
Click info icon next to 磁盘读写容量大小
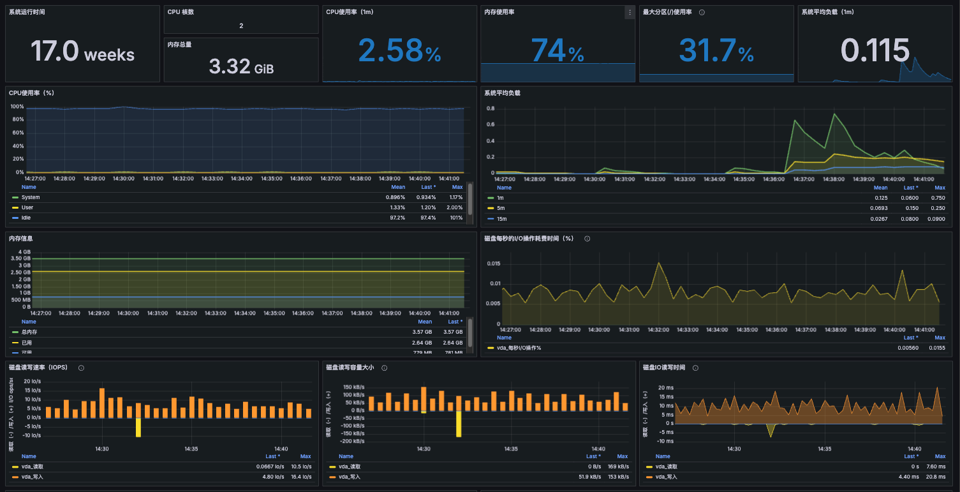[x=386, y=368]
